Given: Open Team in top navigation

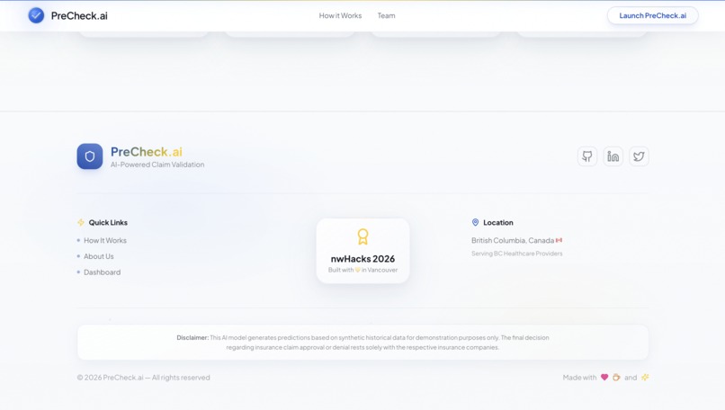Looking at the screenshot, I should coord(386,15).
